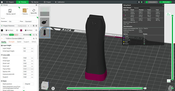This screenshot has height=91, width=175.
Task: Open filament 2 PLA Matte dropdown
Action: pyautogui.click(x=29, y=30)
